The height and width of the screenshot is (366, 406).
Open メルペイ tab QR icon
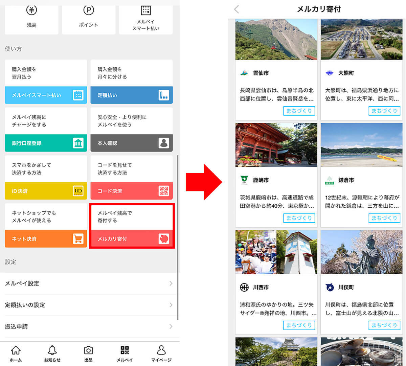[x=125, y=350]
